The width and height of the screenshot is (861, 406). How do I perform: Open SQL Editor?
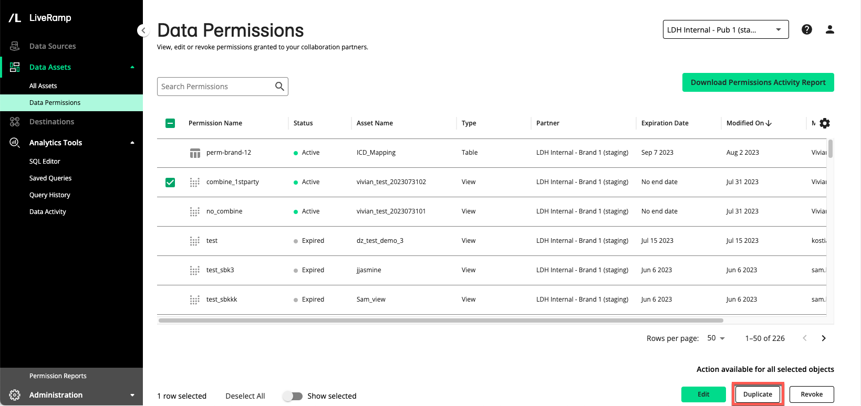45,162
